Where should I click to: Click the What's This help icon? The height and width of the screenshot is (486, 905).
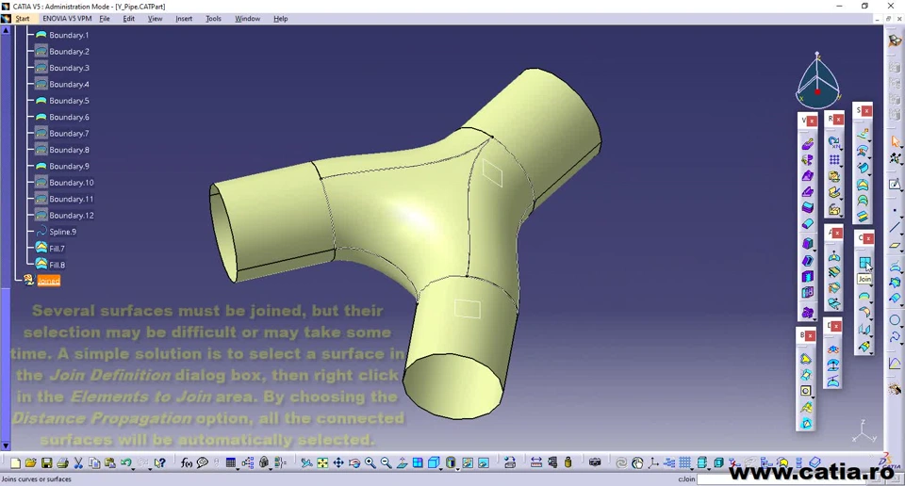pyautogui.click(x=160, y=462)
